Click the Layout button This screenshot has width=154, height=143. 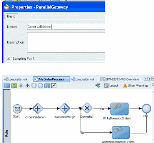[x=111, y=85]
